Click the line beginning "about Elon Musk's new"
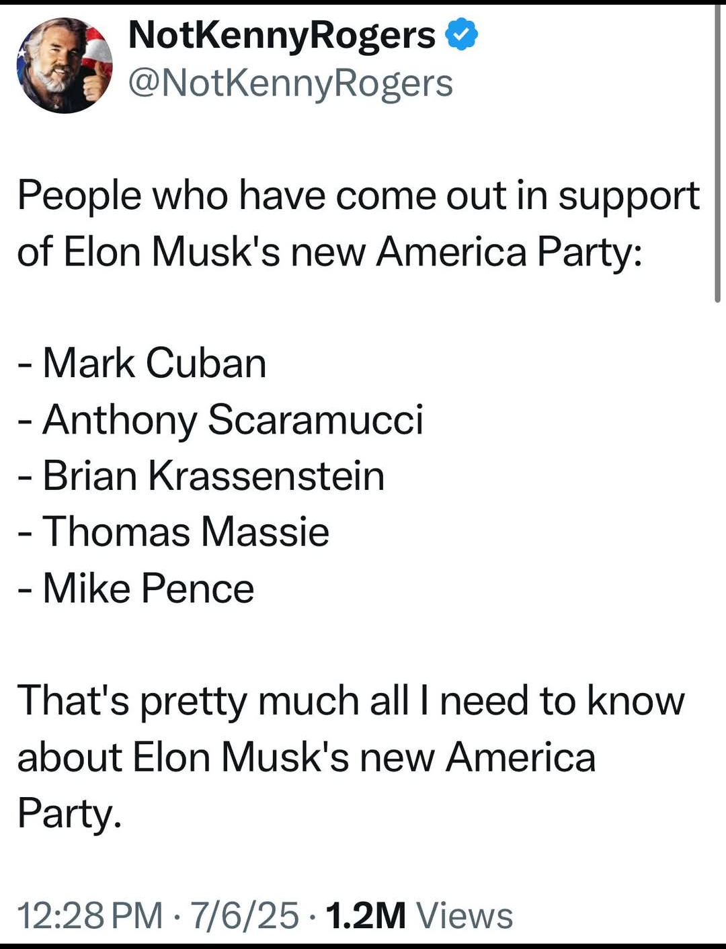 pos(306,757)
